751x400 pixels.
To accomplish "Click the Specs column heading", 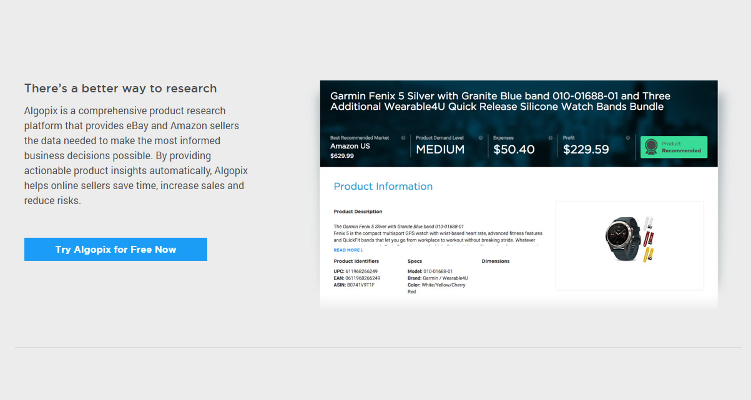I will (x=415, y=261).
